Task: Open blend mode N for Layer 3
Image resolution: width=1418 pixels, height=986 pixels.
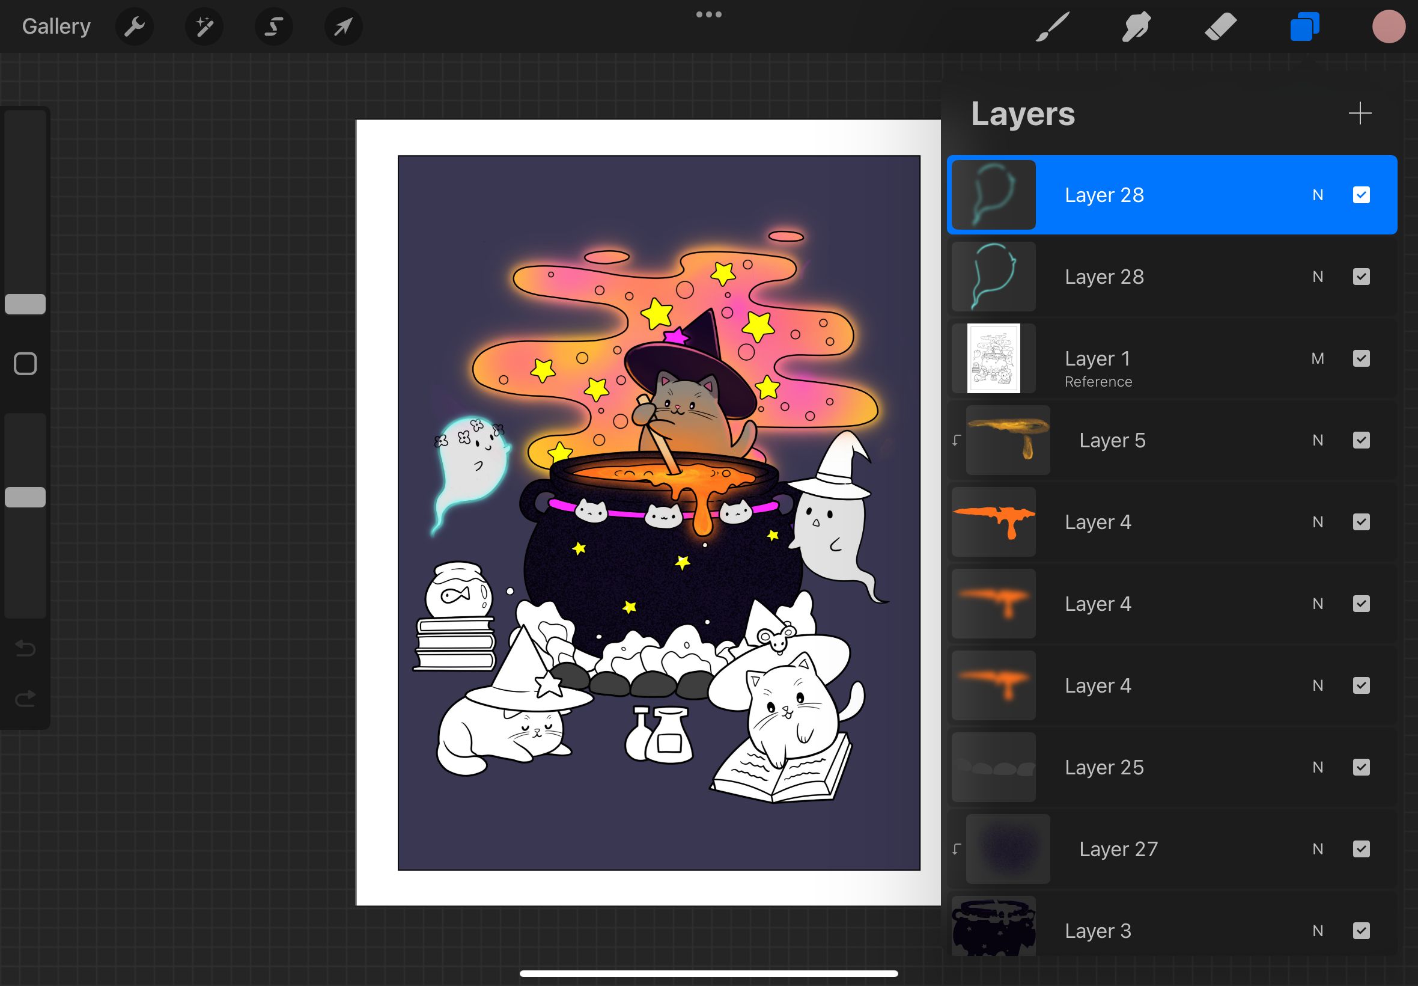Action: coord(1318,931)
